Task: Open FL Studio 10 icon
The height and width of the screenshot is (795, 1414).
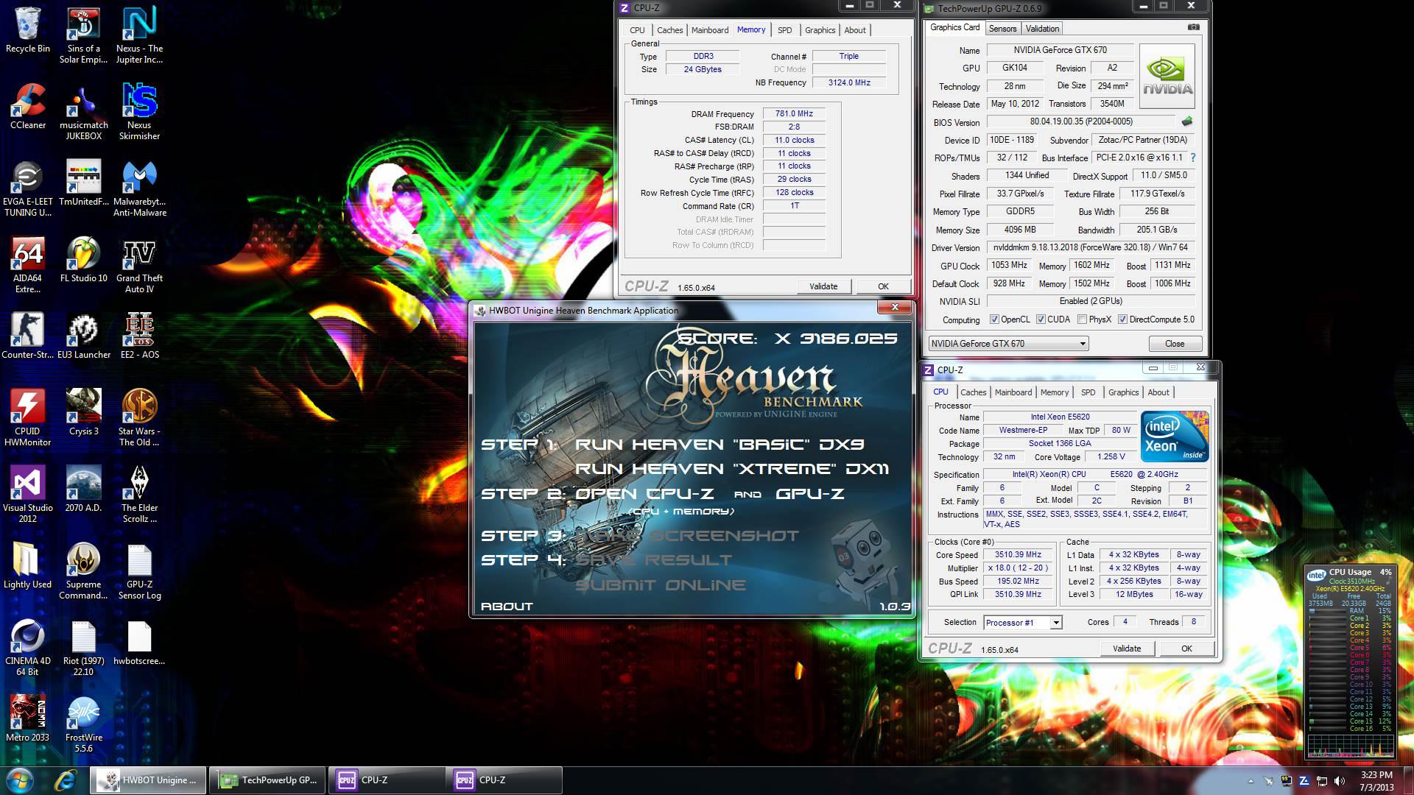Action: (83, 260)
